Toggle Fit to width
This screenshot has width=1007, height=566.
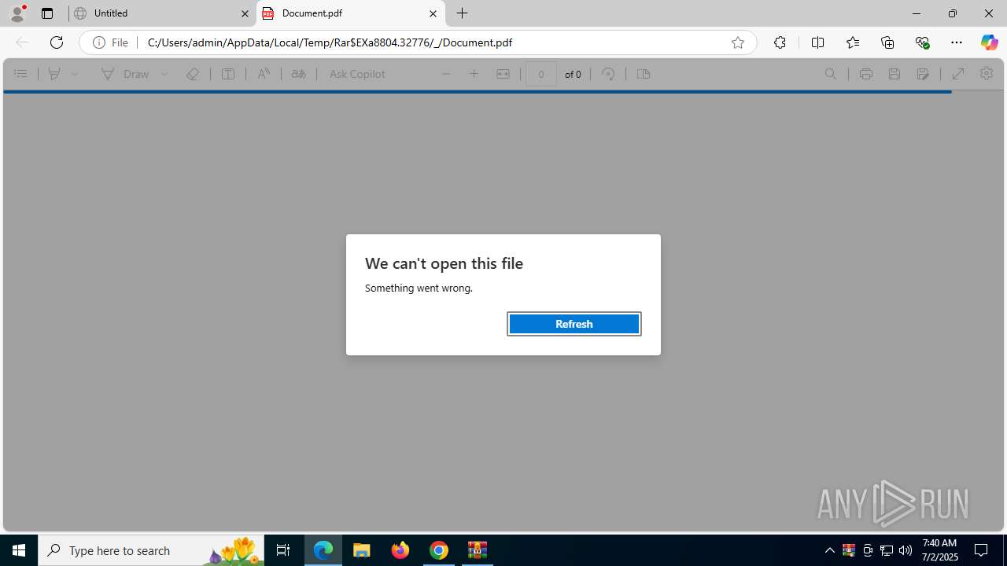pyautogui.click(x=503, y=74)
